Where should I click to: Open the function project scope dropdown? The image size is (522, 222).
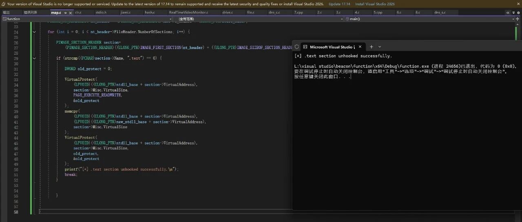click(x=87, y=19)
